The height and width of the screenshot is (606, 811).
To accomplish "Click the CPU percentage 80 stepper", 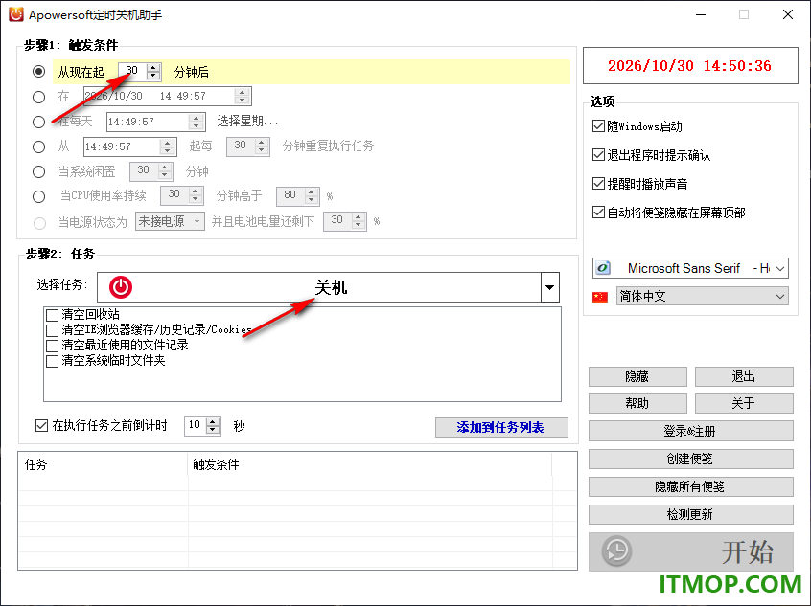I will [312, 196].
